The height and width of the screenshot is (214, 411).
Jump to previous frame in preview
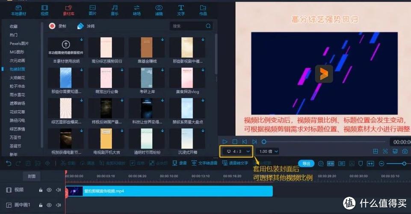[x=245, y=142]
